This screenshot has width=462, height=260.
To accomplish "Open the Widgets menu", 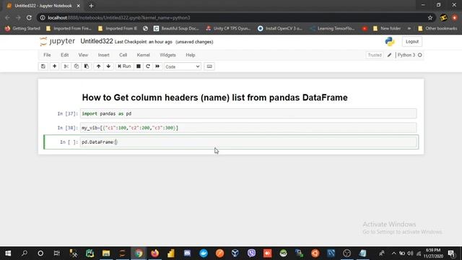I will tap(167, 55).
